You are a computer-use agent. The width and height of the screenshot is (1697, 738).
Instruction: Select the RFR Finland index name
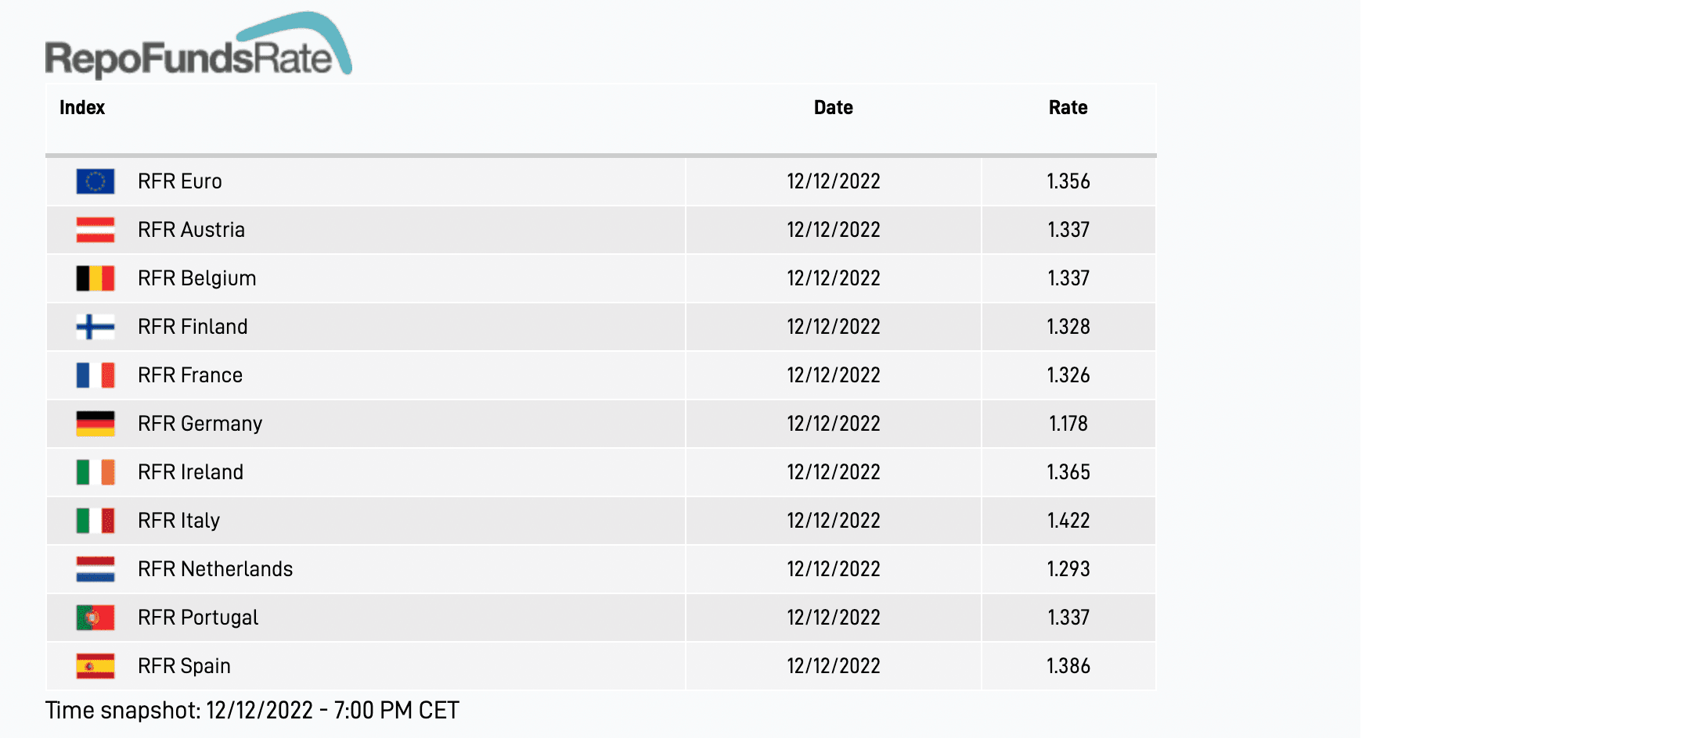tap(193, 327)
